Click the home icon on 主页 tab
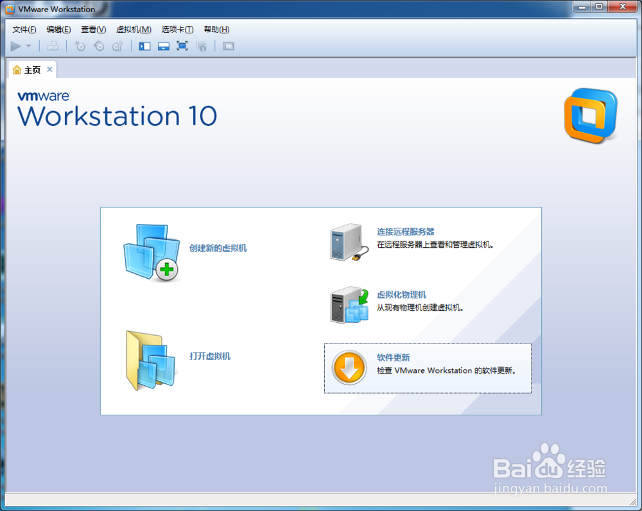Viewport: 642px width, 511px height. tap(17, 69)
